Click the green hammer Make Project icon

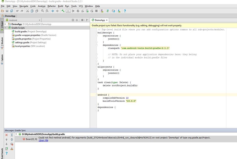[63, 11]
